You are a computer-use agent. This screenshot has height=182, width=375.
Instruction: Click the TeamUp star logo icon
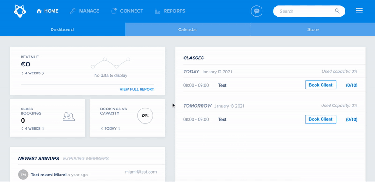click(x=20, y=11)
